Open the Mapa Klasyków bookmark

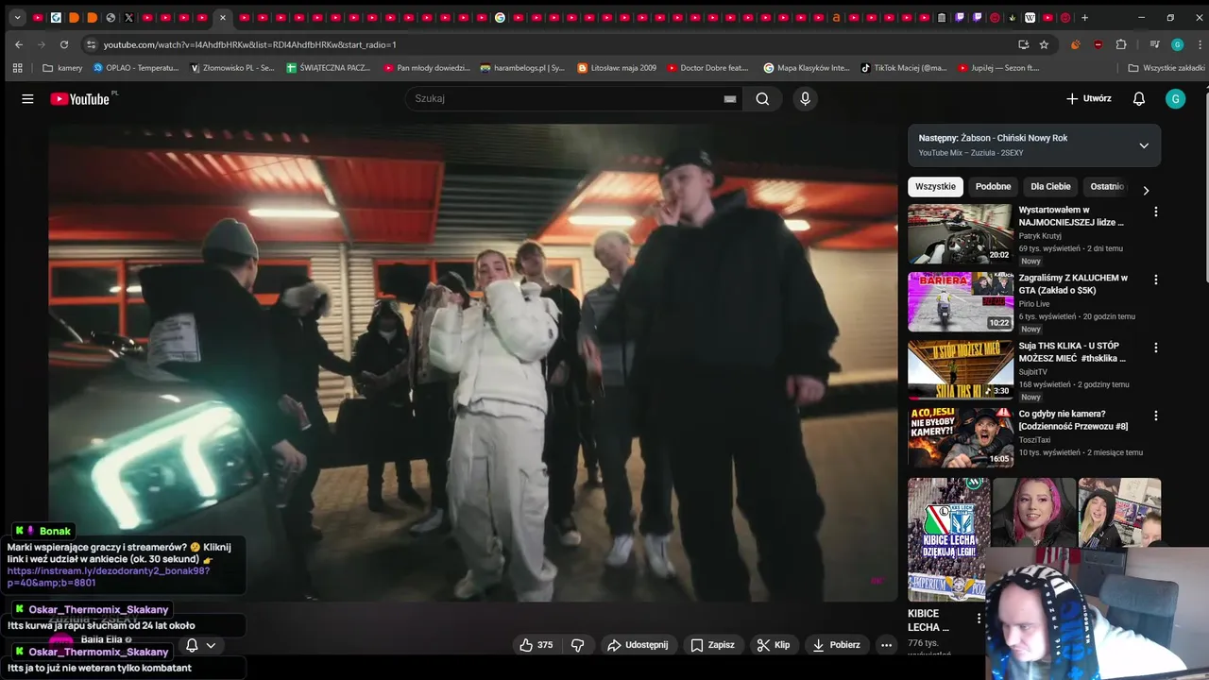click(807, 68)
